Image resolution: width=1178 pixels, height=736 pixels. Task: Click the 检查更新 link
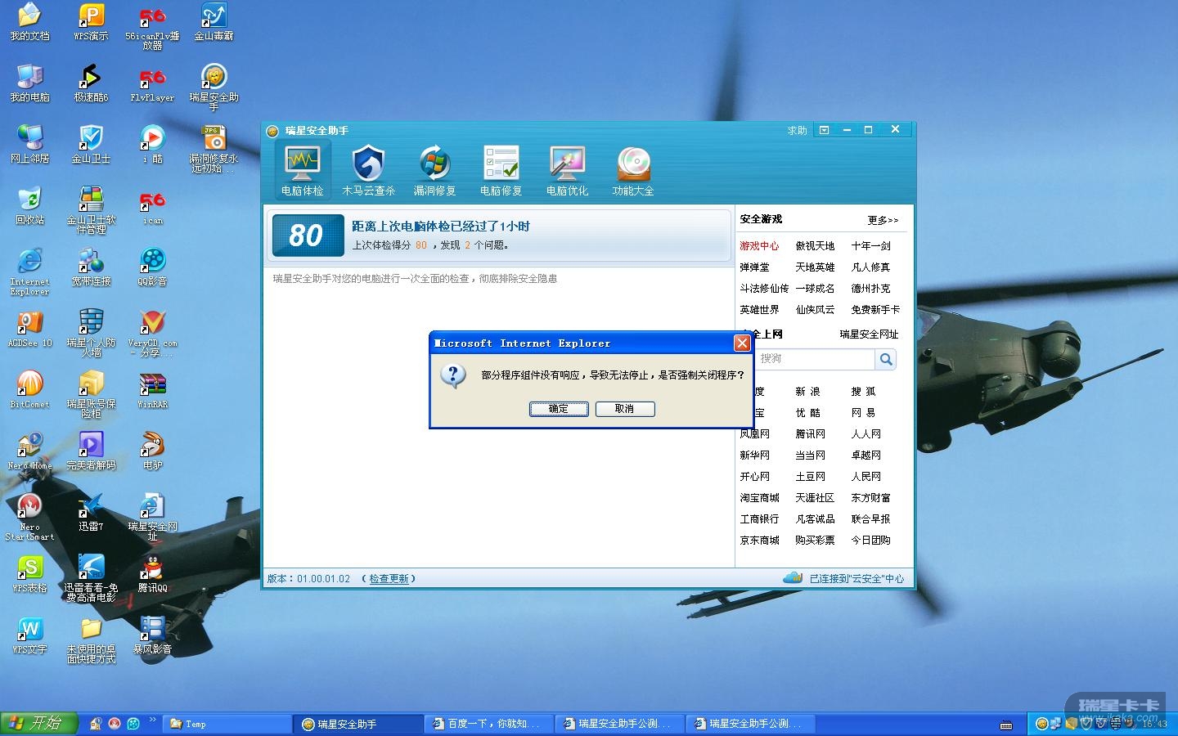pyautogui.click(x=389, y=579)
